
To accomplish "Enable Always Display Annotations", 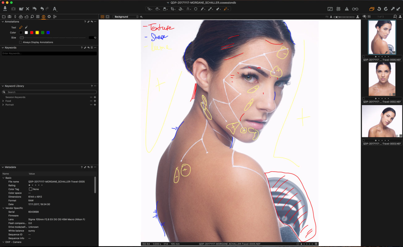I will tap(20, 42).
